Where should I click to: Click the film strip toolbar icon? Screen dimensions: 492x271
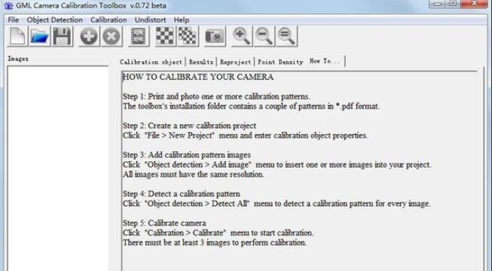tap(139, 36)
